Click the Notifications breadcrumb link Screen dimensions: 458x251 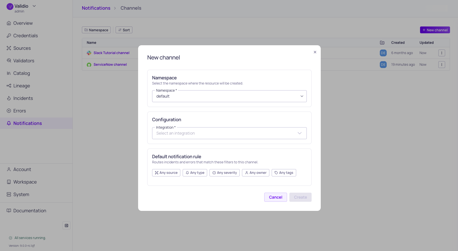pos(96,8)
